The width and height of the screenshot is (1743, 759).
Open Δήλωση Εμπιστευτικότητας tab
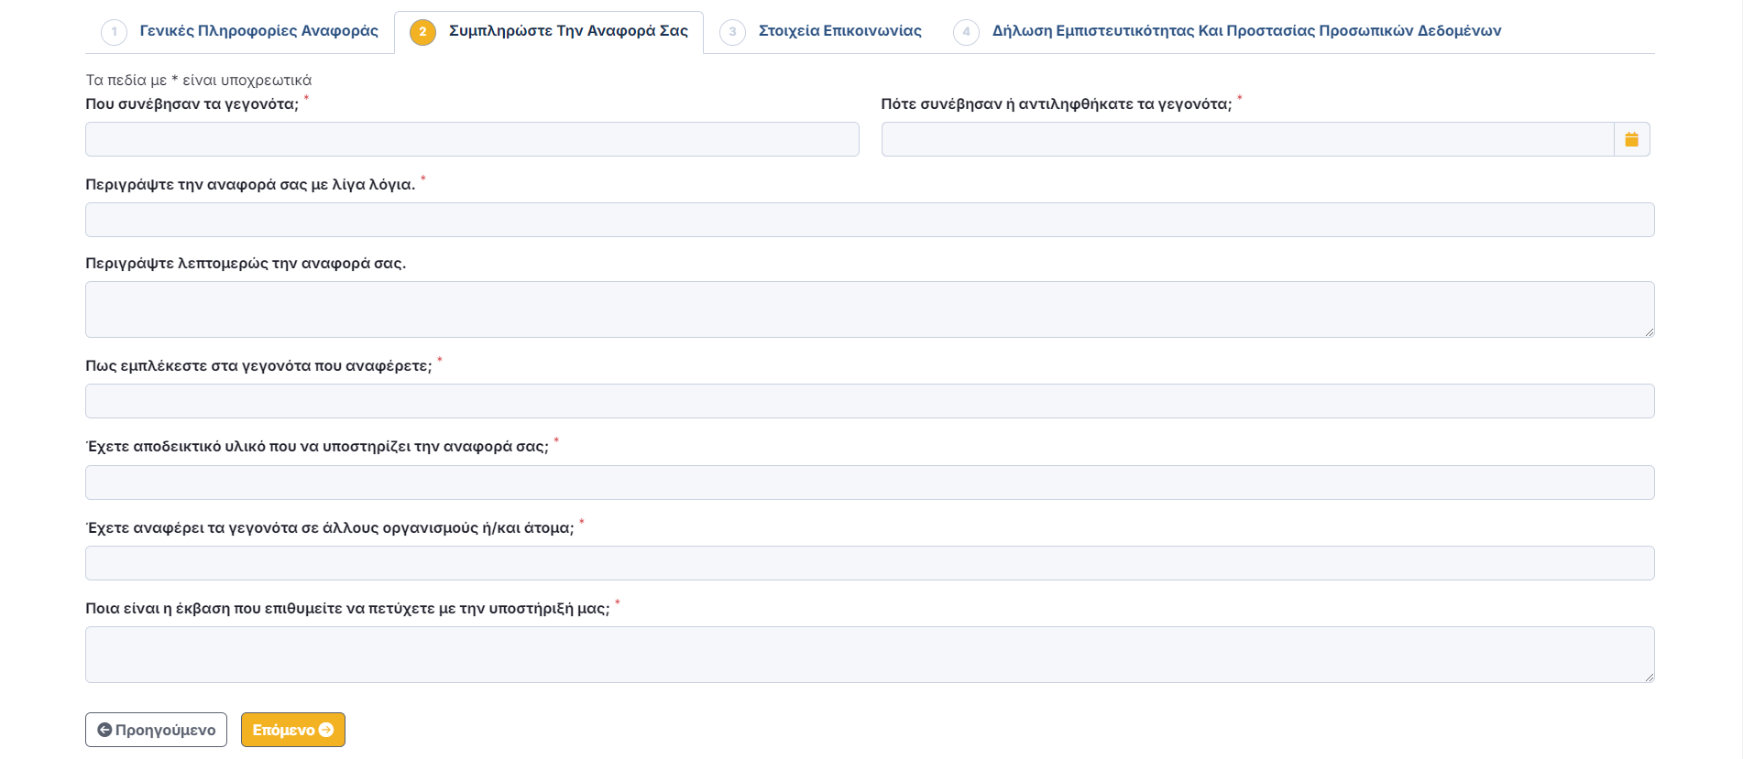[x=1245, y=31]
